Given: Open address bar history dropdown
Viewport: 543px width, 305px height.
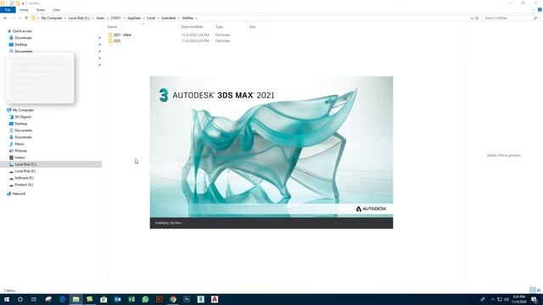Looking at the screenshot, I should pyautogui.click(x=472, y=18).
